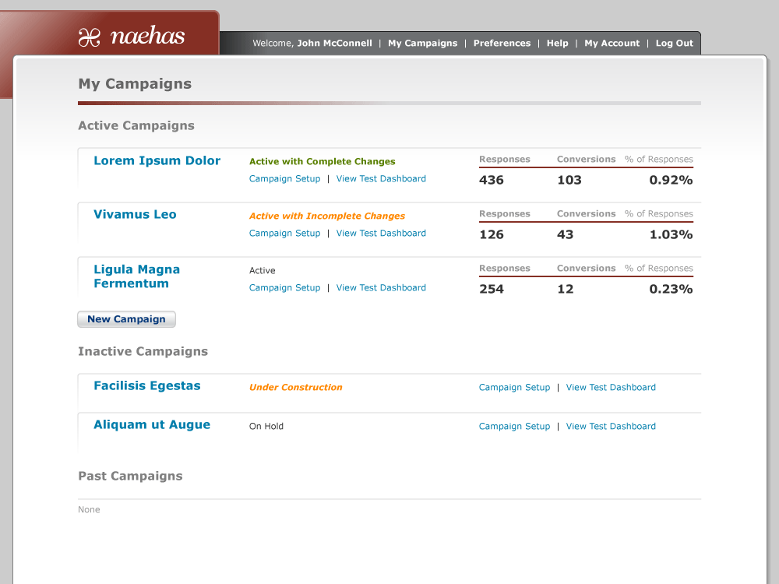Open Campaign Setup for Vivamus Leo
Viewport: 779px width, 584px height.
[x=284, y=234]
